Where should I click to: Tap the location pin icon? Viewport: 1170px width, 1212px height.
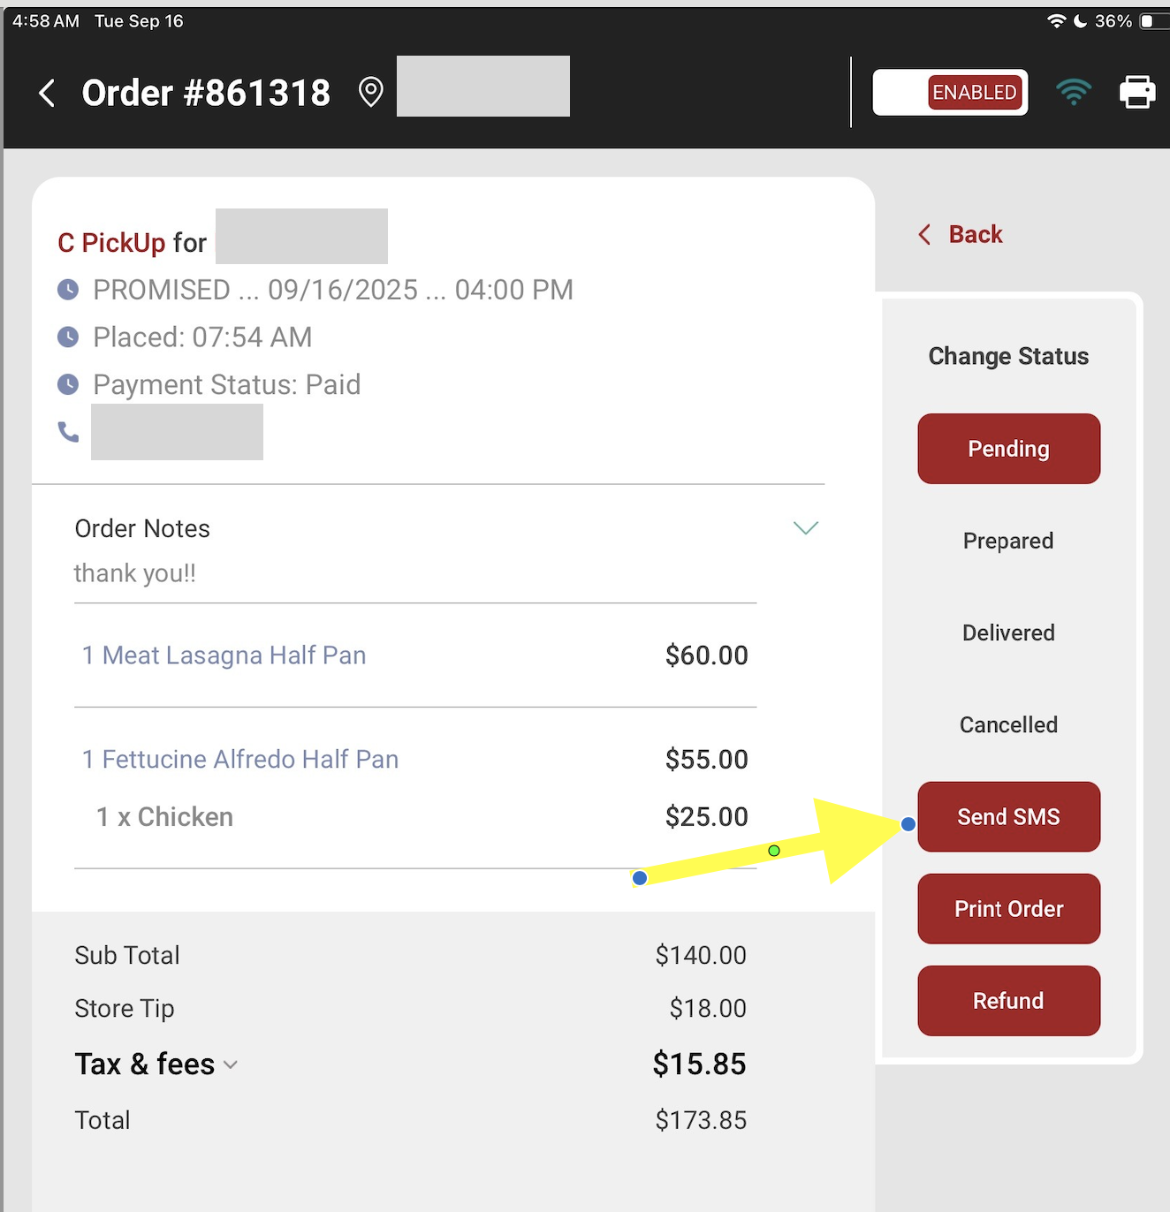coord(371,92)
